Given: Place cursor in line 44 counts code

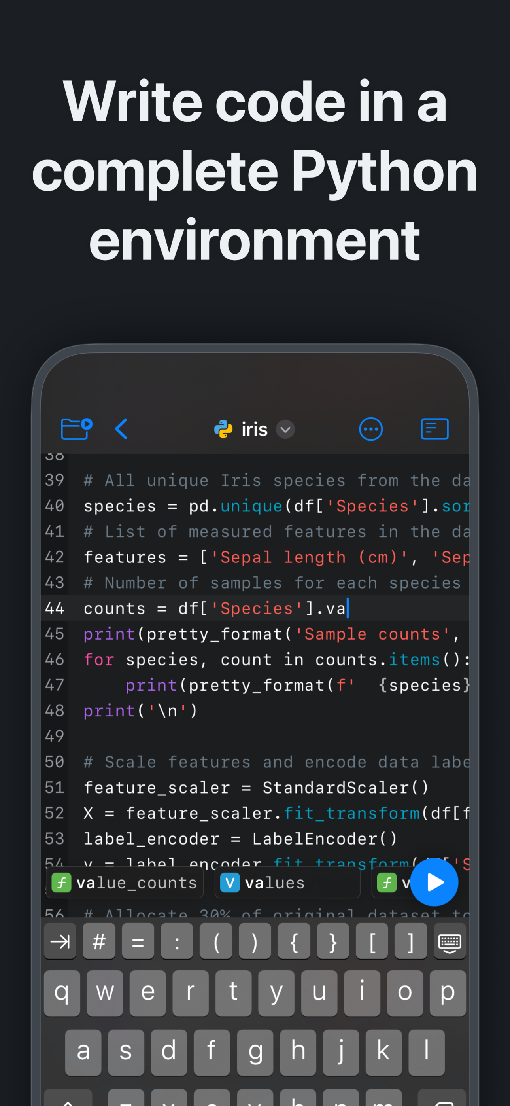Looking at the screenshot, I should (x=215, y=608).
